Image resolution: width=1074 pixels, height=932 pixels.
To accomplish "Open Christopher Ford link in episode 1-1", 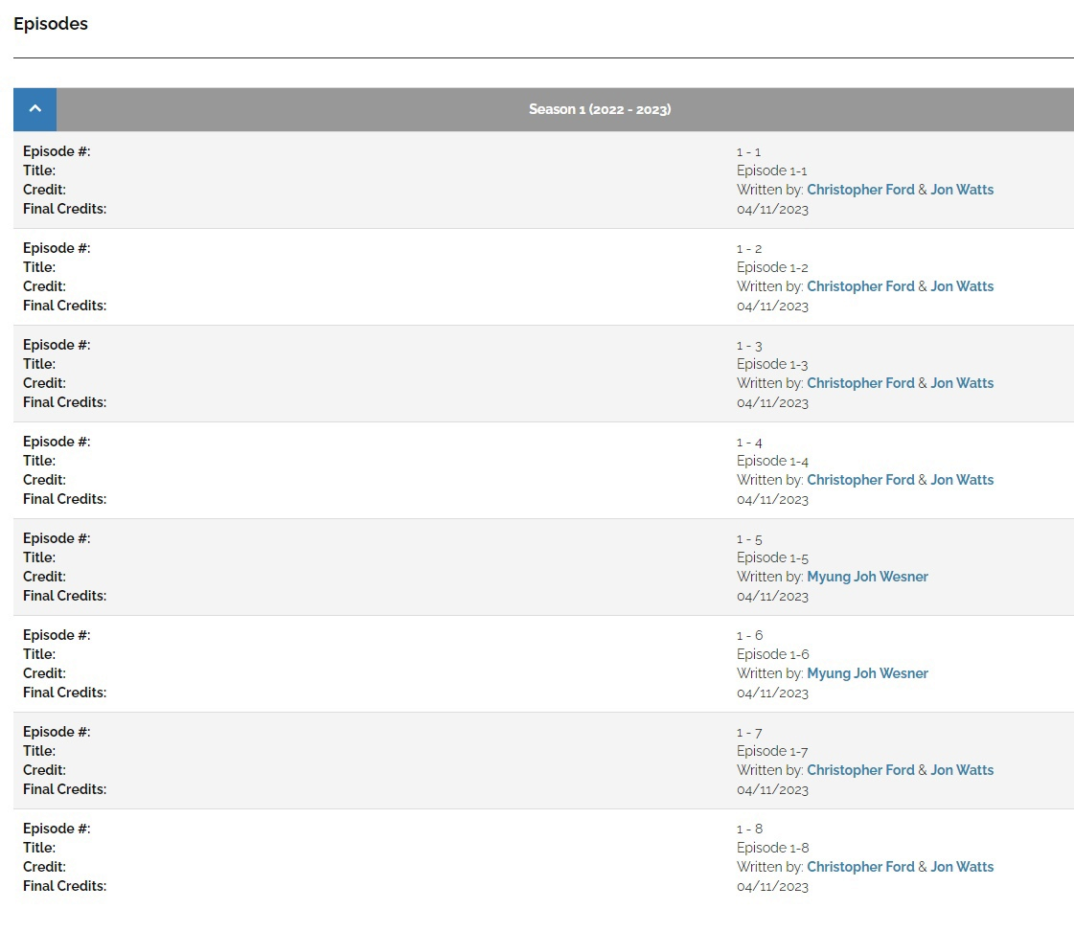I will (860, 190).
